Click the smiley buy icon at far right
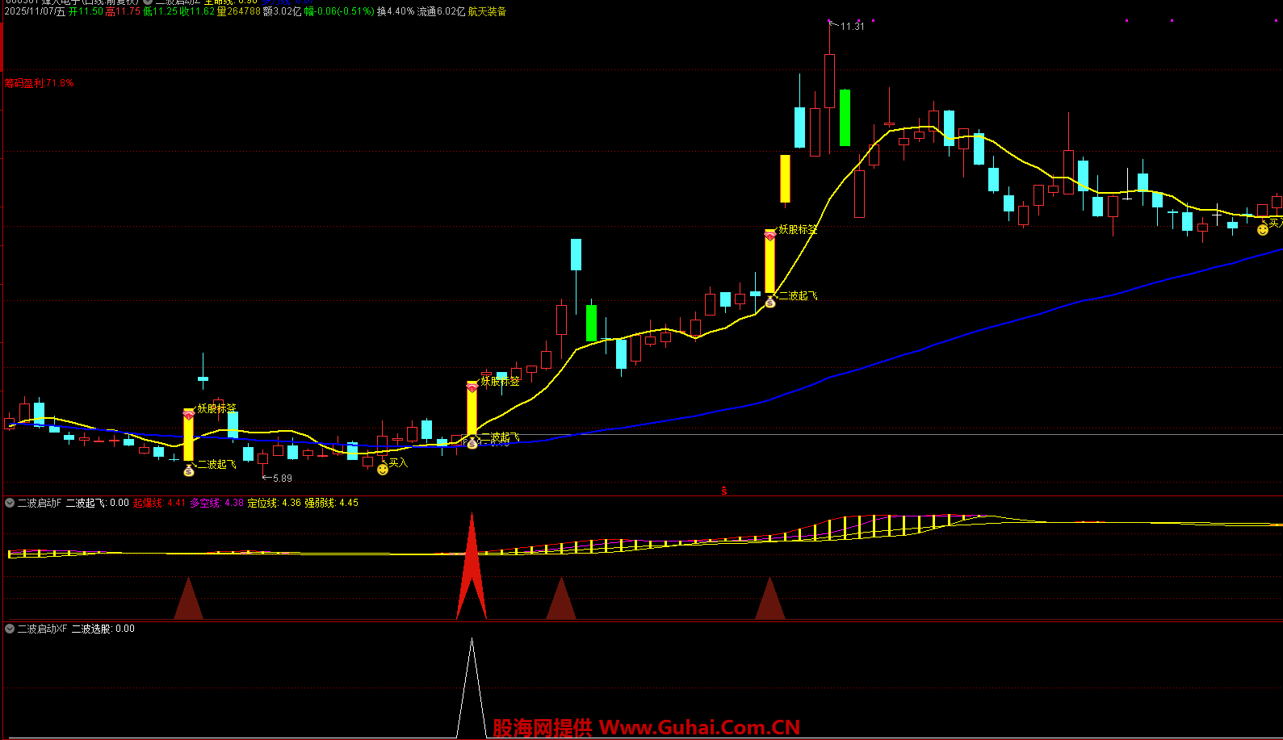This screenshot has height=740, width=1283. [x=1263, y=230]
